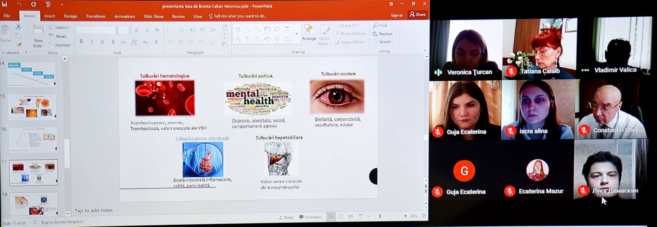657x227 pixels.
Task: Toggle Underline formatting
Action: click(102, 41)
